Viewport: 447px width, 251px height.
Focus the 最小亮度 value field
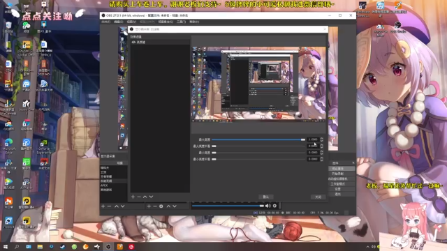click(x=313, y=153)
